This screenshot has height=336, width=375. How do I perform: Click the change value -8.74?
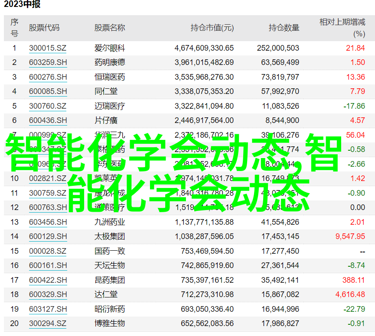point(356,265)
